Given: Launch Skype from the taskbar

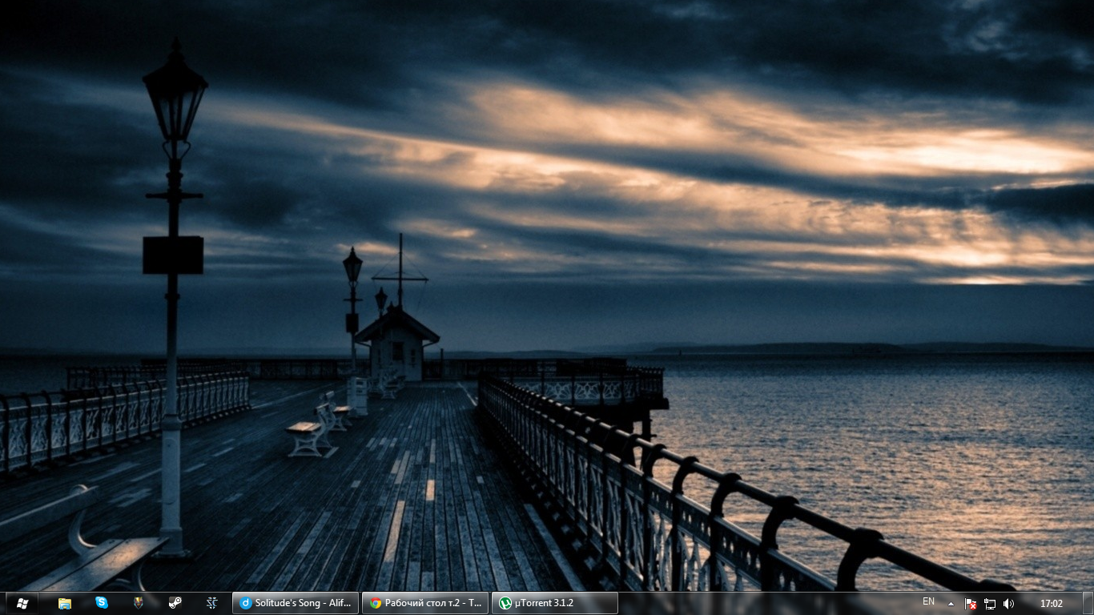Looking at the screenshot, I should coord(101,603).
